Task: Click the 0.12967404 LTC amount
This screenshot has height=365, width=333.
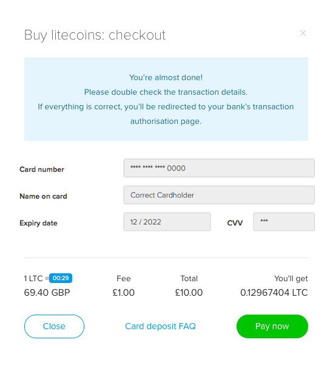Action: (x=274, y=293)
